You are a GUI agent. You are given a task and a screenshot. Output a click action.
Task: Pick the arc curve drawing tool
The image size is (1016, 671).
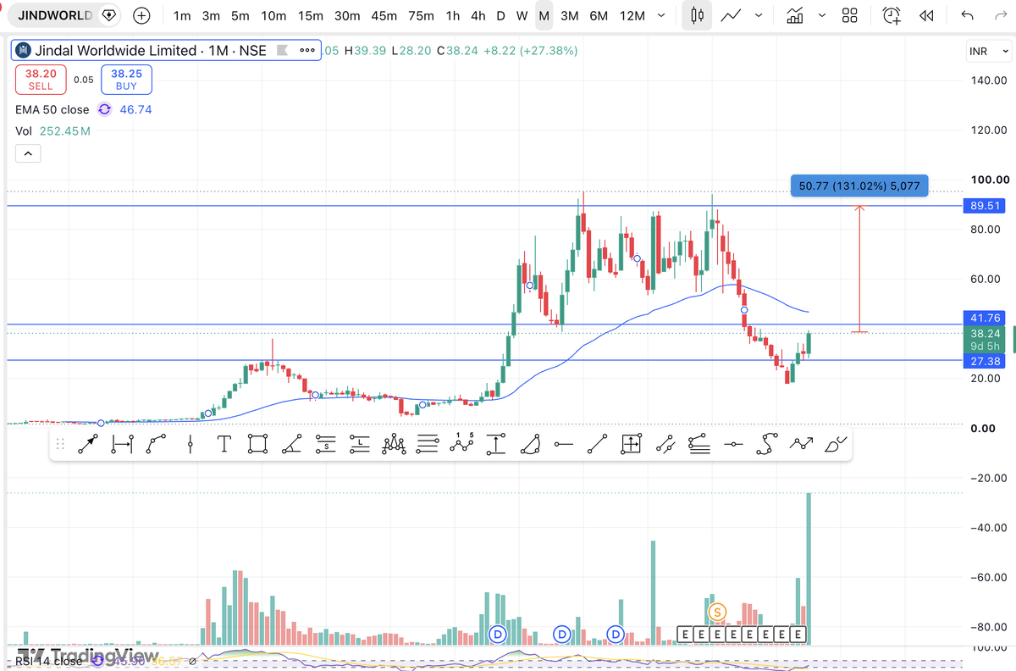pos(156,443)
